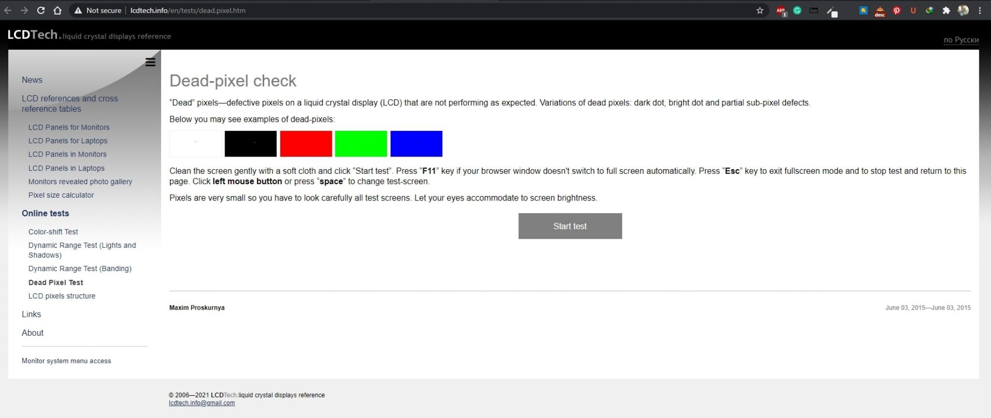This screenshot has height=418, width=991.
Task: Open Dynamic Range Test (Banding)
Action: coord(80,269)
